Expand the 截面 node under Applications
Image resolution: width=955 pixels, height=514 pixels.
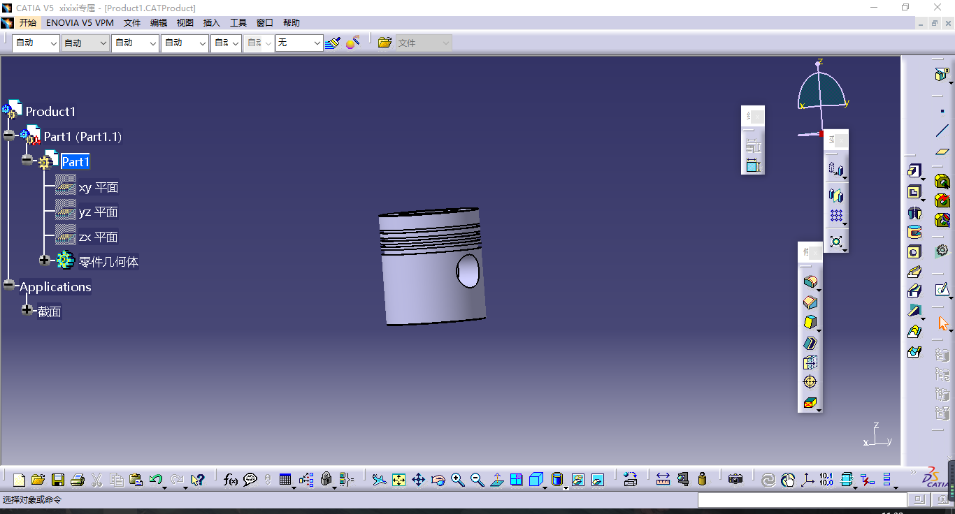click(x=27, y=309)
